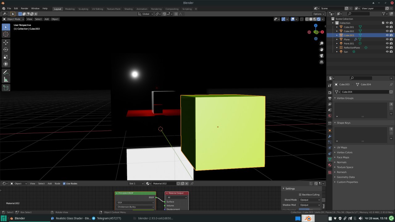
Task: Switch to the Modeling workspace tab
Action: [70, 9]
